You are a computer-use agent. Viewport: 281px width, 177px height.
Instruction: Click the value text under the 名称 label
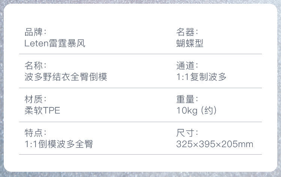click(66, 77)
